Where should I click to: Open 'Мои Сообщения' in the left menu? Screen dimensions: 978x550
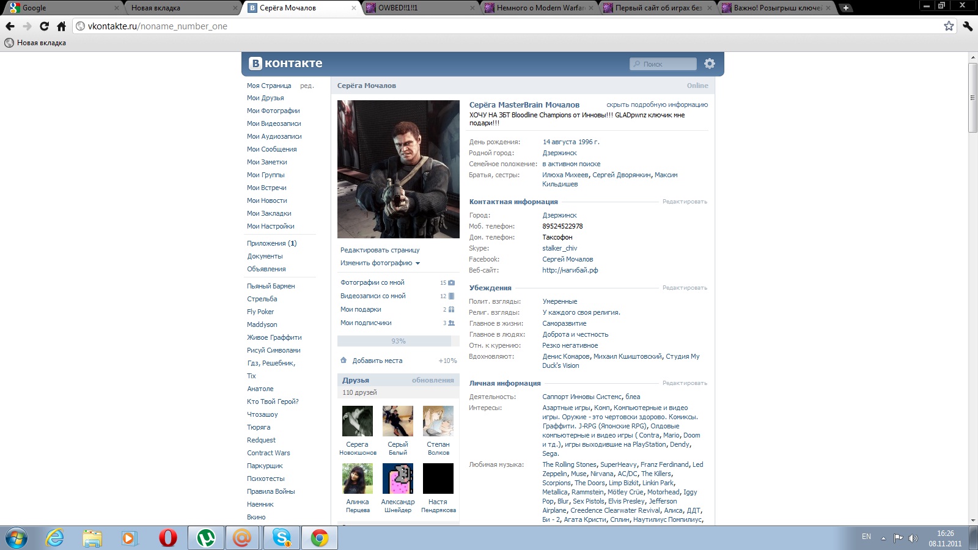click(272, 150)
